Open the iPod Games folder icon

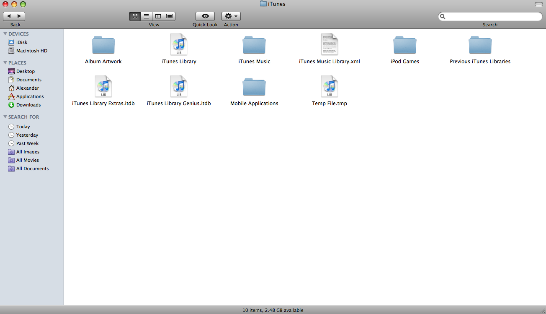click(x=405, y=44)
